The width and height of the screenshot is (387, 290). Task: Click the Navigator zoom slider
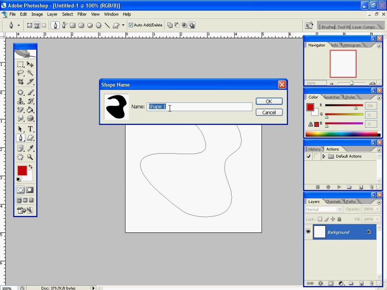(352, 83)
